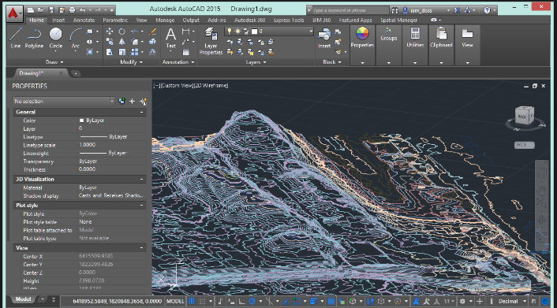
Task: Open the layer 0 dropdown list
Action: [269, 32]
